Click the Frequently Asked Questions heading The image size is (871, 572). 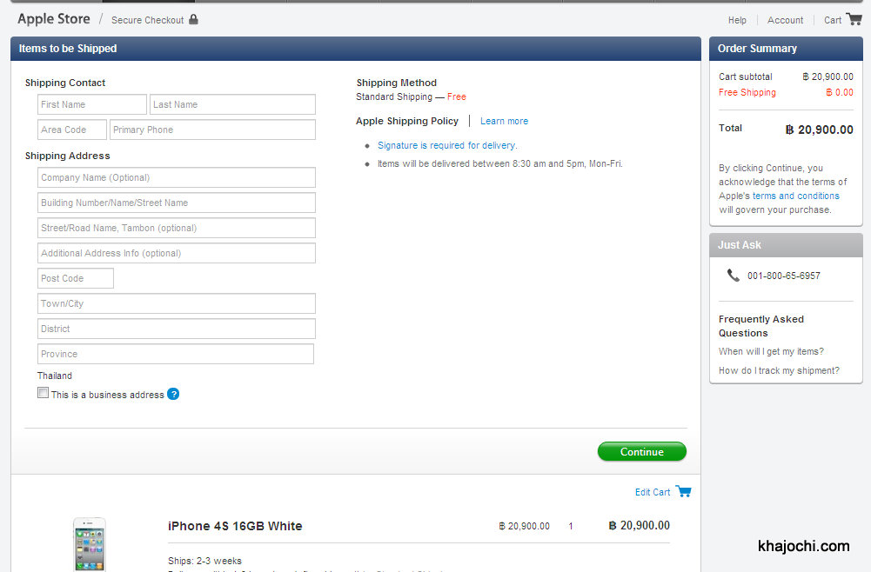click(x=761, y=326)
